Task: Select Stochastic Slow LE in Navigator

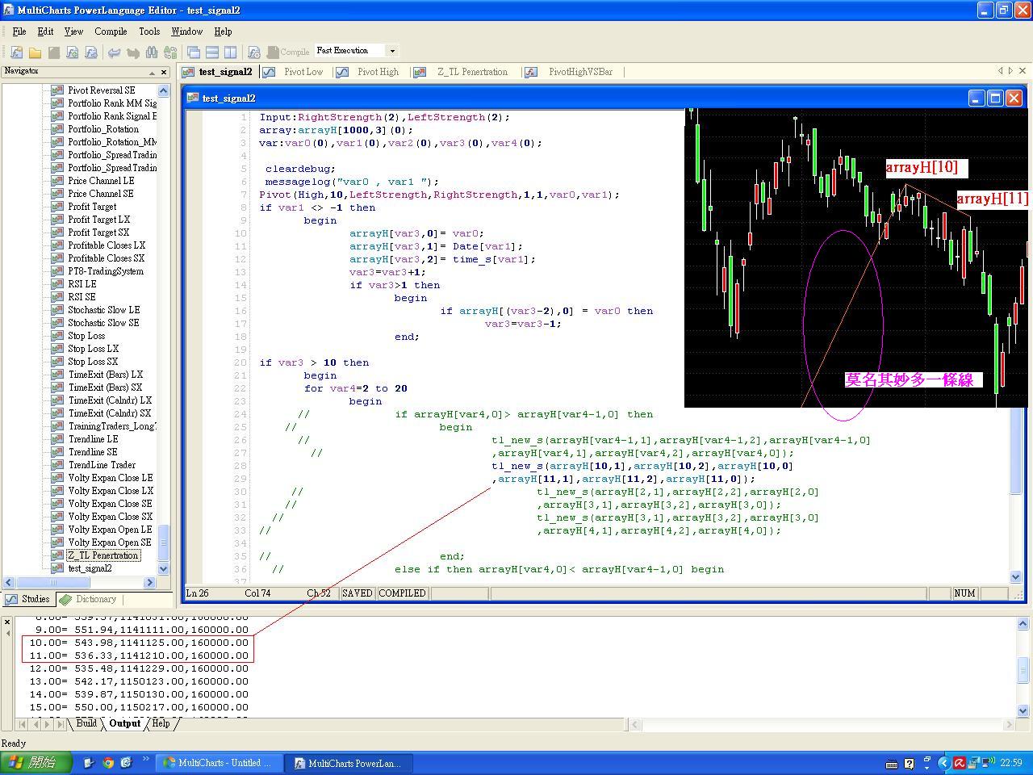Action: 103,310
